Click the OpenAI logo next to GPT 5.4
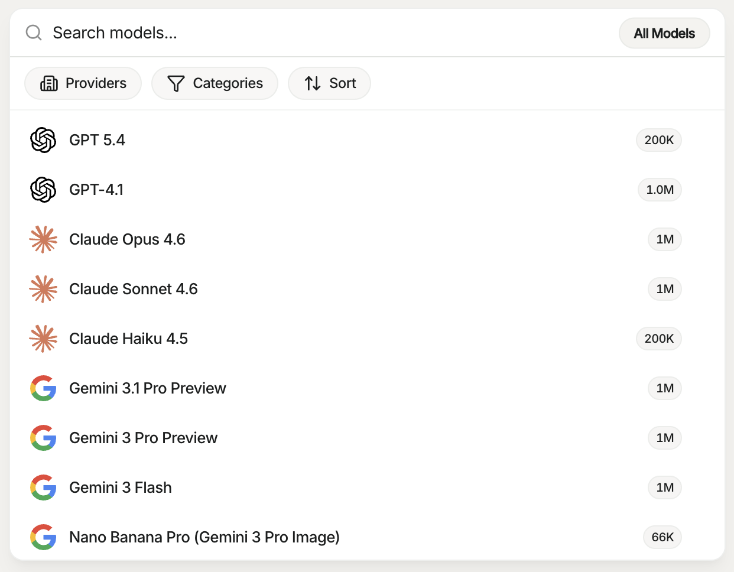 click(43, 140)
